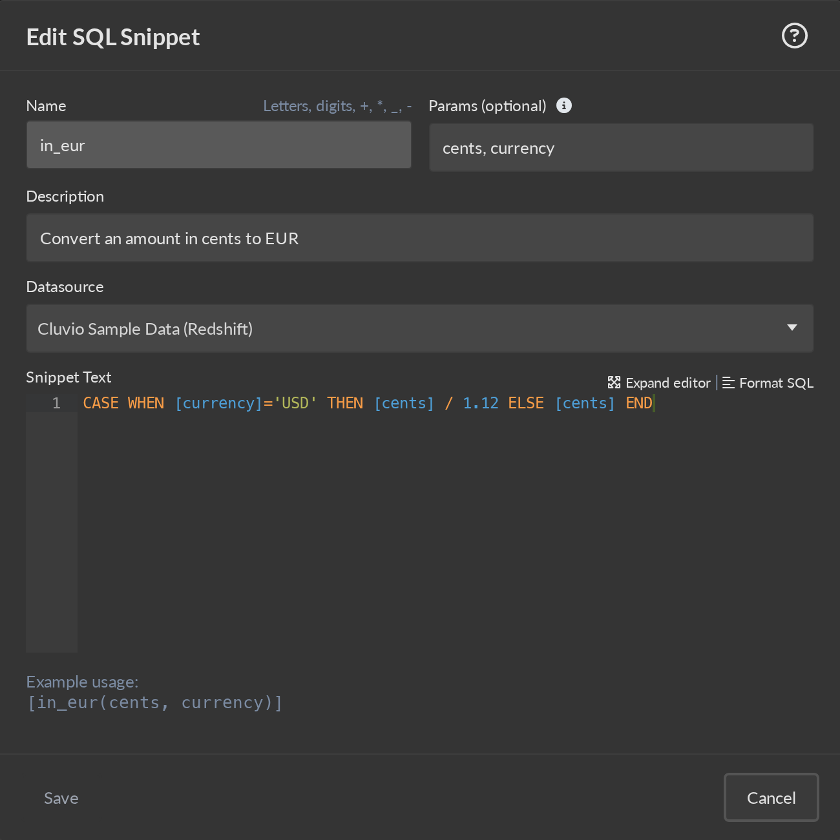This screenshot has height=840, width=840.
Task: Open the Datasource dropdown arrow
Action: pyautogui.click(x=792, y=328)
